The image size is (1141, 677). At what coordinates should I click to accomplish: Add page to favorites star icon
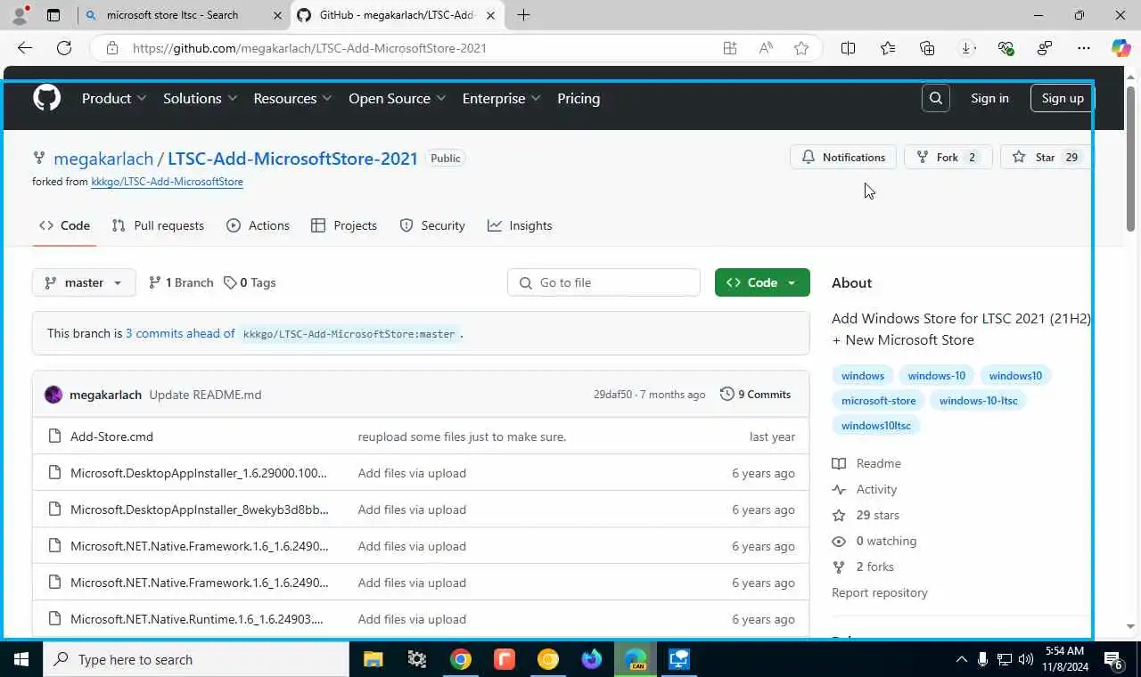tap(801, 48)
